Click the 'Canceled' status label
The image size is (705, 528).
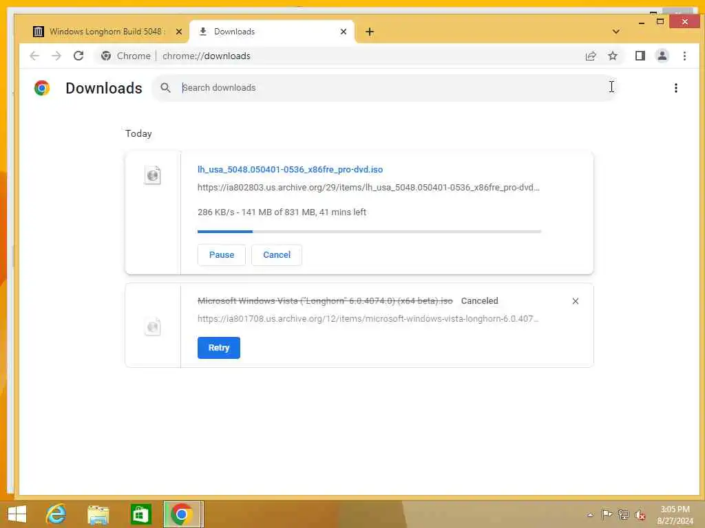[479, 301]
